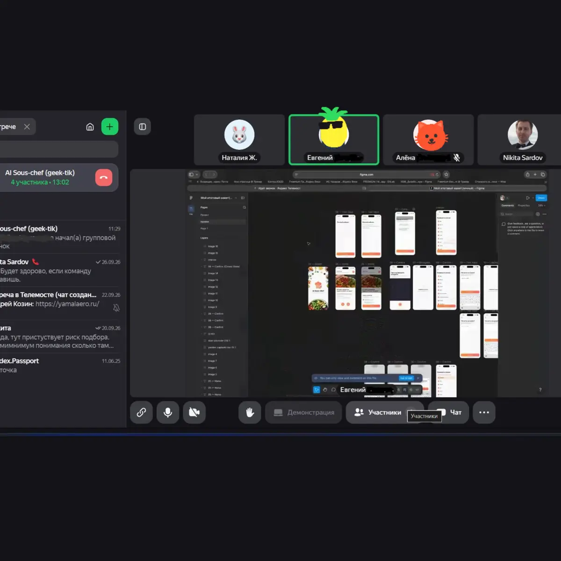Screen dimensions: 561x561
Task: Click the crossed-out bell icon on the Телемост chat
Action: (x=116, y=307)
